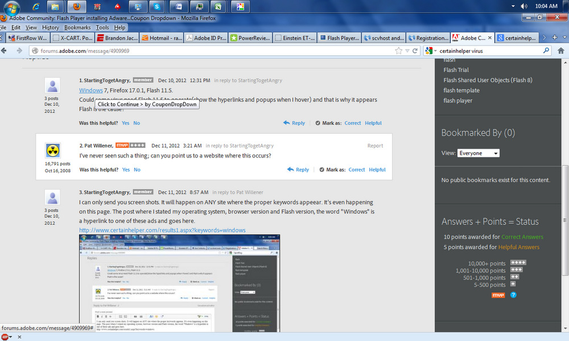Open the Bookmarks menu
This screenshot has width=569, height=341.
(x=77, y=27)
